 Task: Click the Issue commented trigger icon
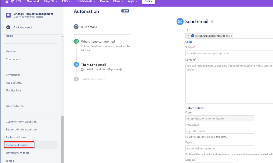point(76,41)
